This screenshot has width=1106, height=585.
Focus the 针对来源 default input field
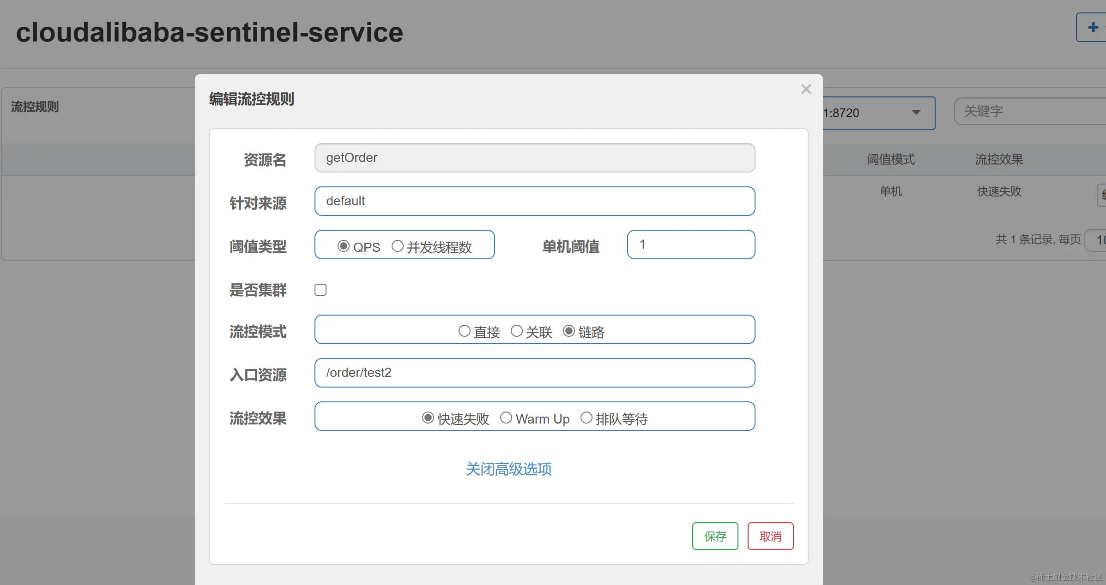click(534, 201)
